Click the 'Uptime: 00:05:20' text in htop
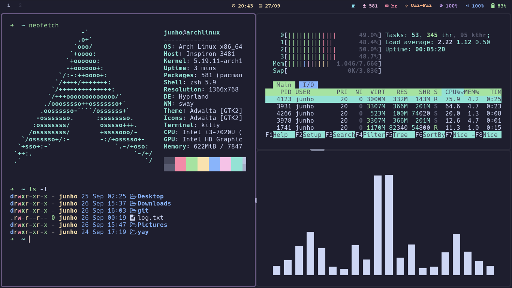512x288 pixels. pos(415,49)
